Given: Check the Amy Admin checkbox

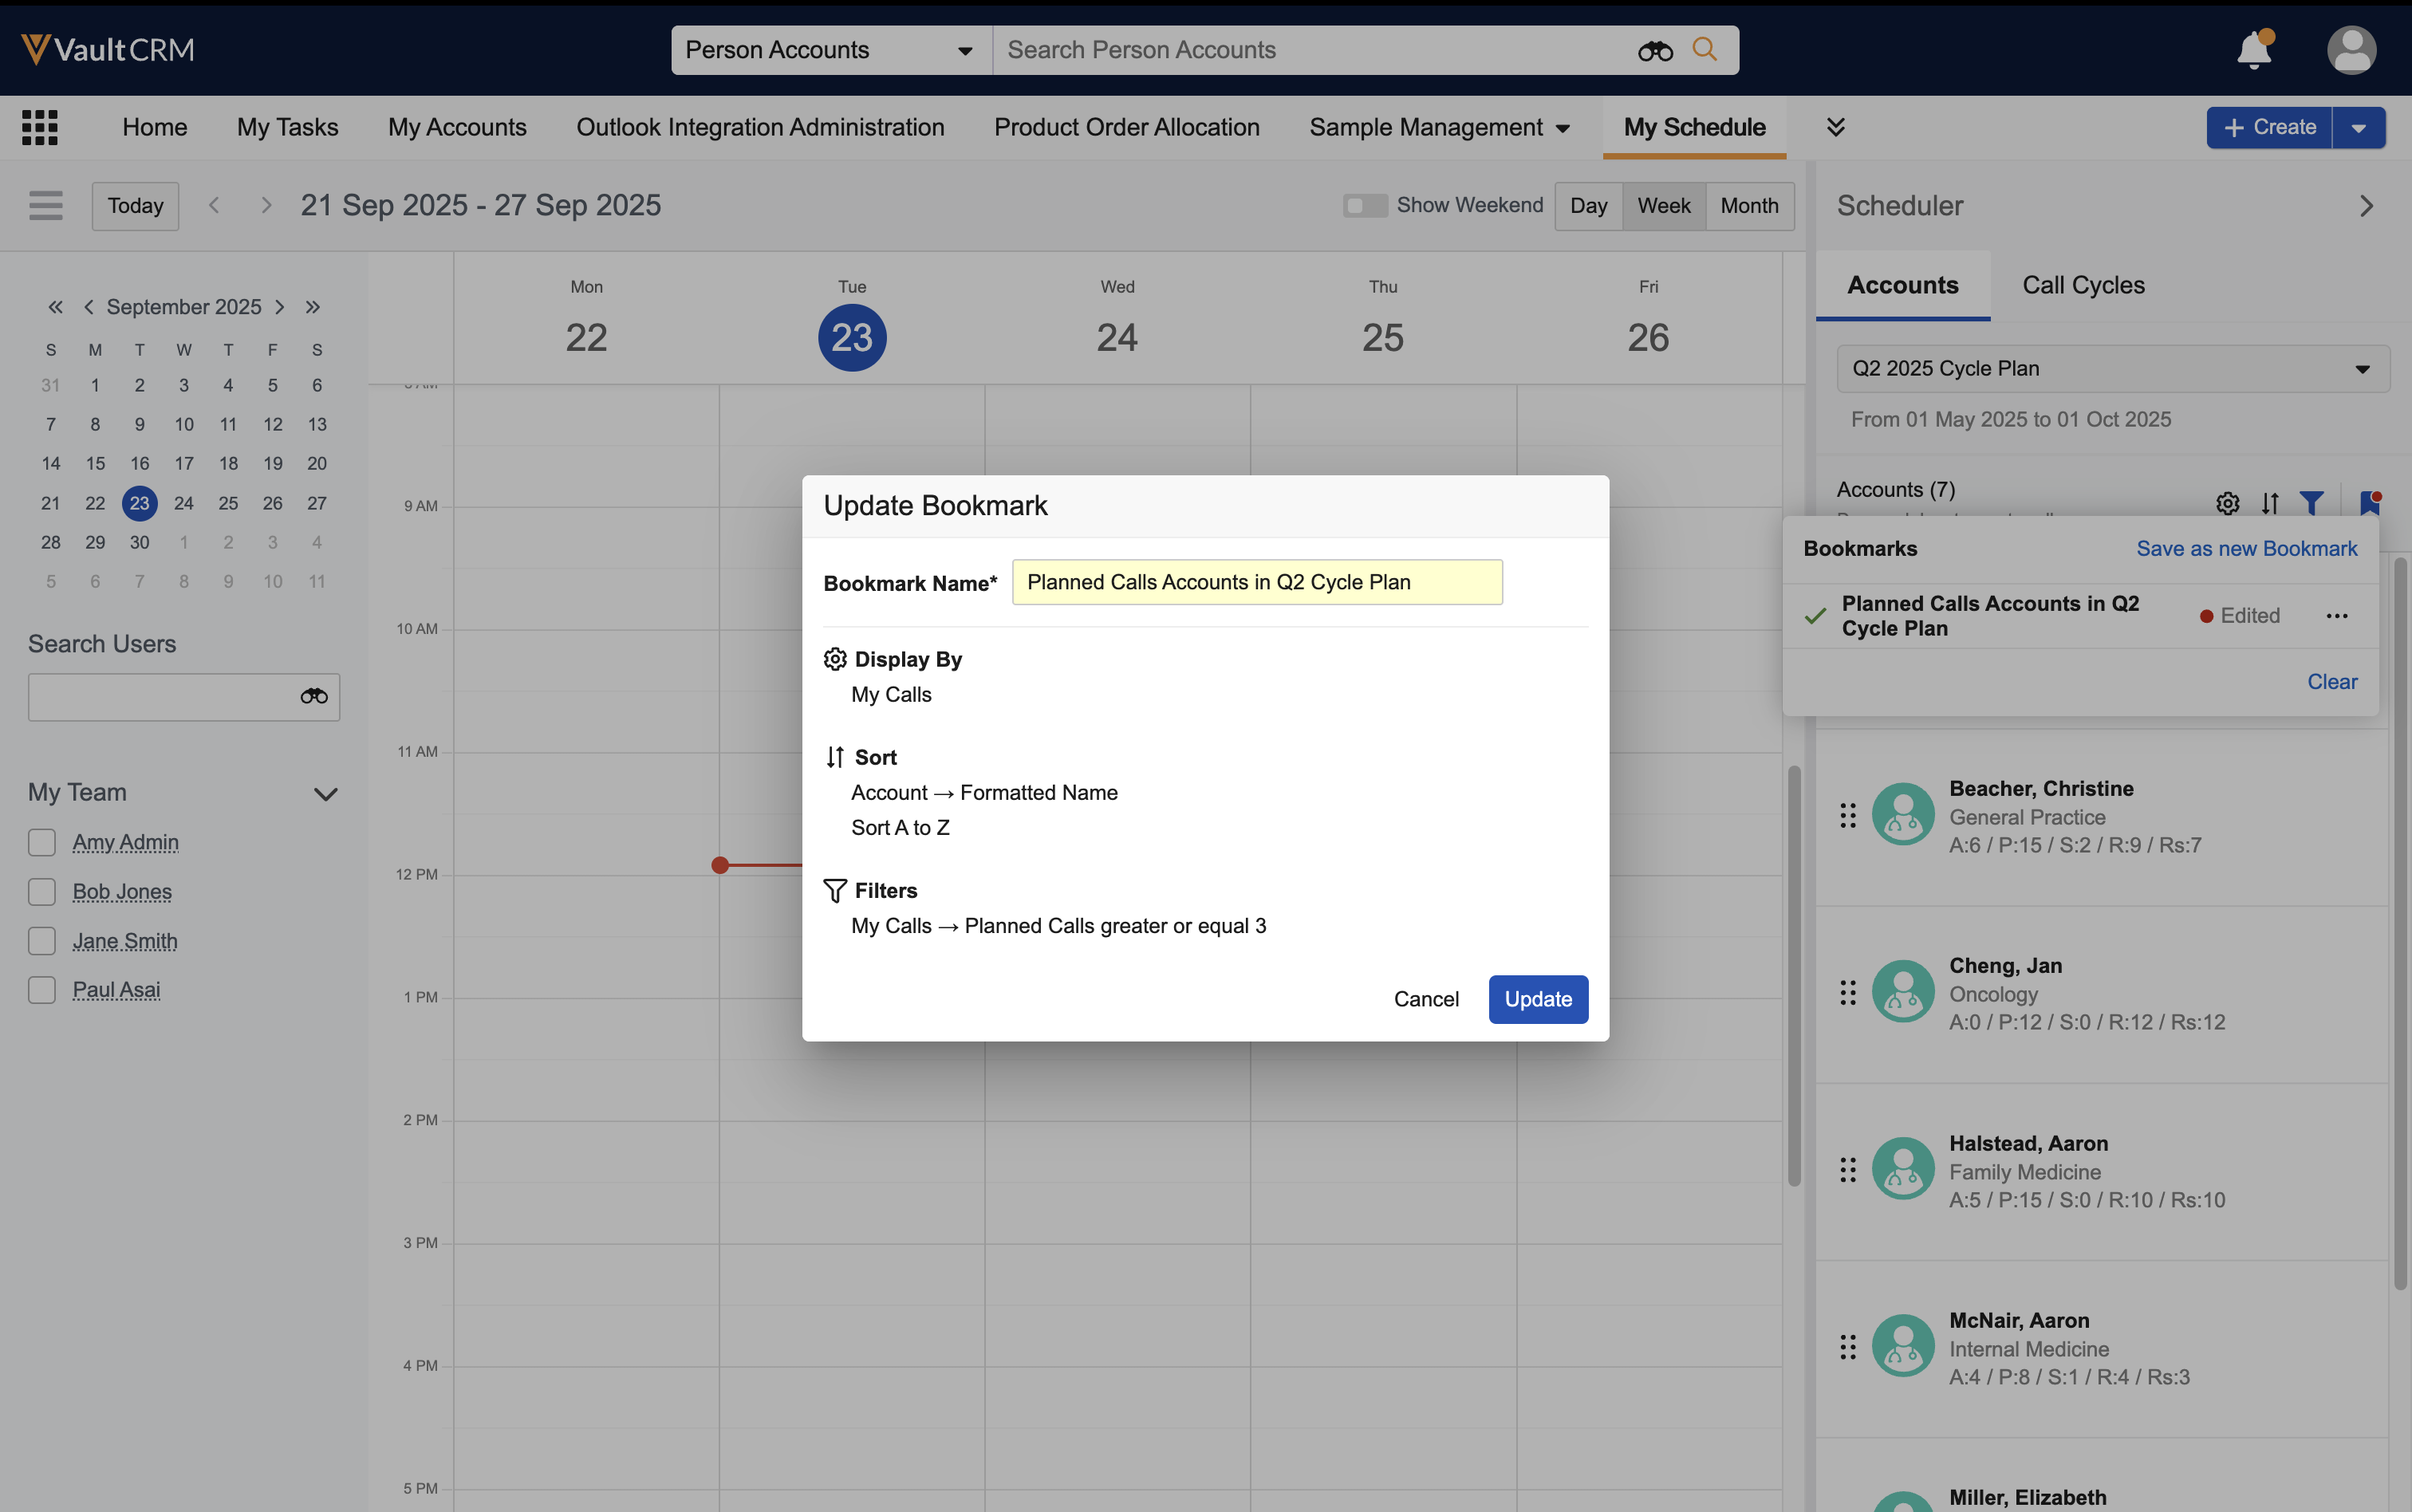Looking at the screenshot, I should coord(42,842).
